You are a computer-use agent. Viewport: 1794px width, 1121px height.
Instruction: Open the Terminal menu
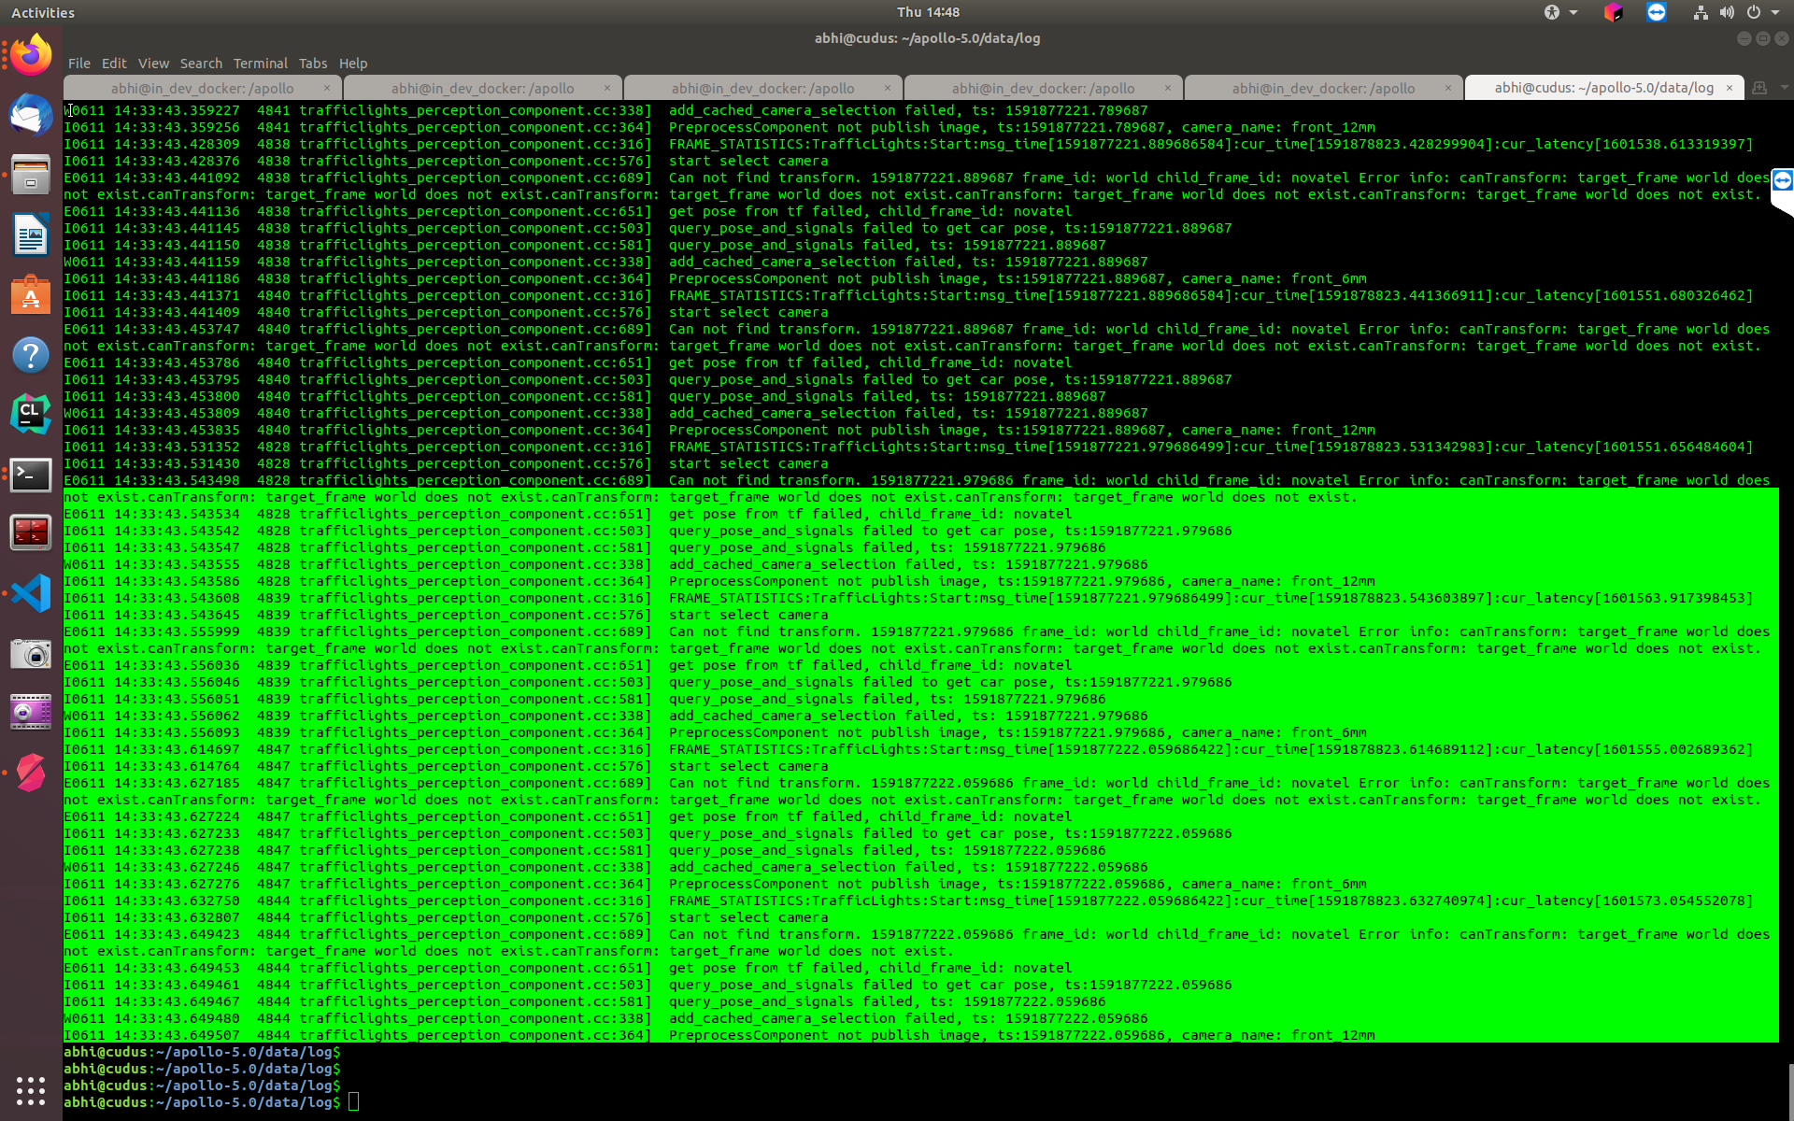pyautogui.click(x=260, y=64)
